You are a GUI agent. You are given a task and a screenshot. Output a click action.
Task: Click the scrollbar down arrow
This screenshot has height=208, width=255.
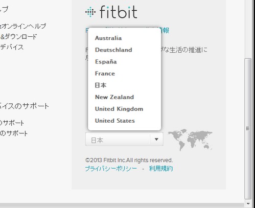[248, 203]
